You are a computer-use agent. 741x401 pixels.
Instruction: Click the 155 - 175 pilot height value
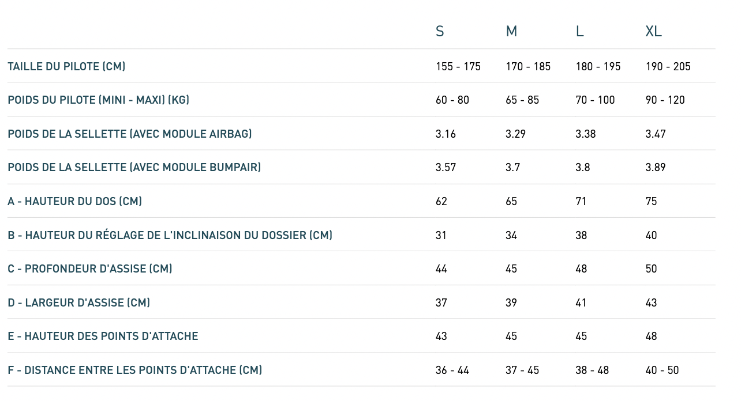pyautogui.click(x=458, y=67)
